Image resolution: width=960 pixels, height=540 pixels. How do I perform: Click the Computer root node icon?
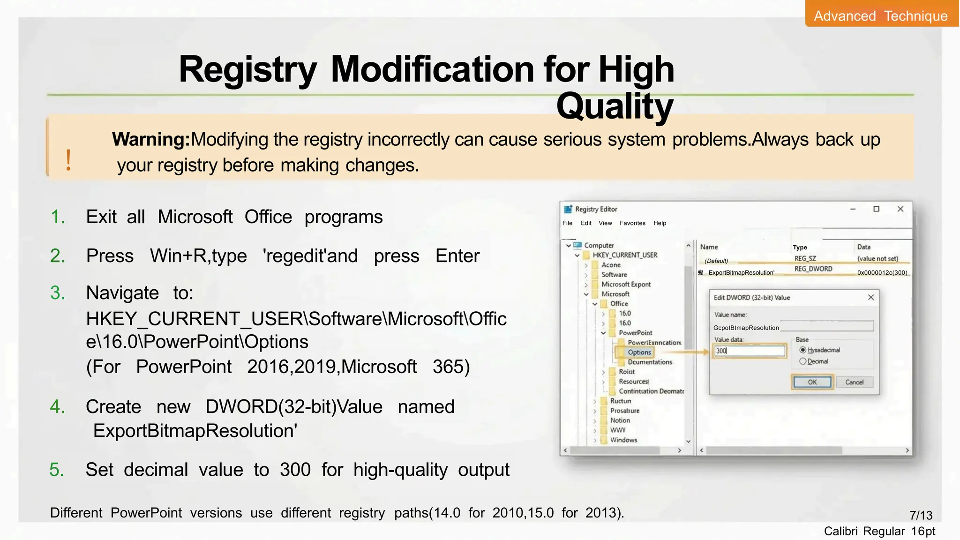pos(577,245)
